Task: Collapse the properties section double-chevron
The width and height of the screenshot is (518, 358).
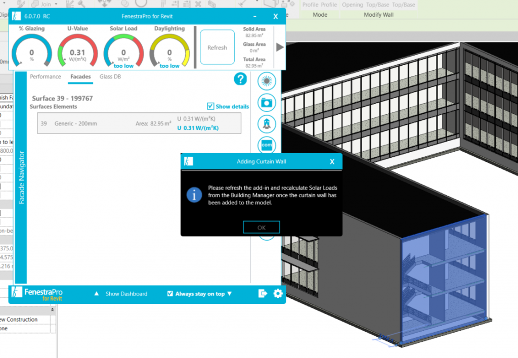Action: point(52,309)
